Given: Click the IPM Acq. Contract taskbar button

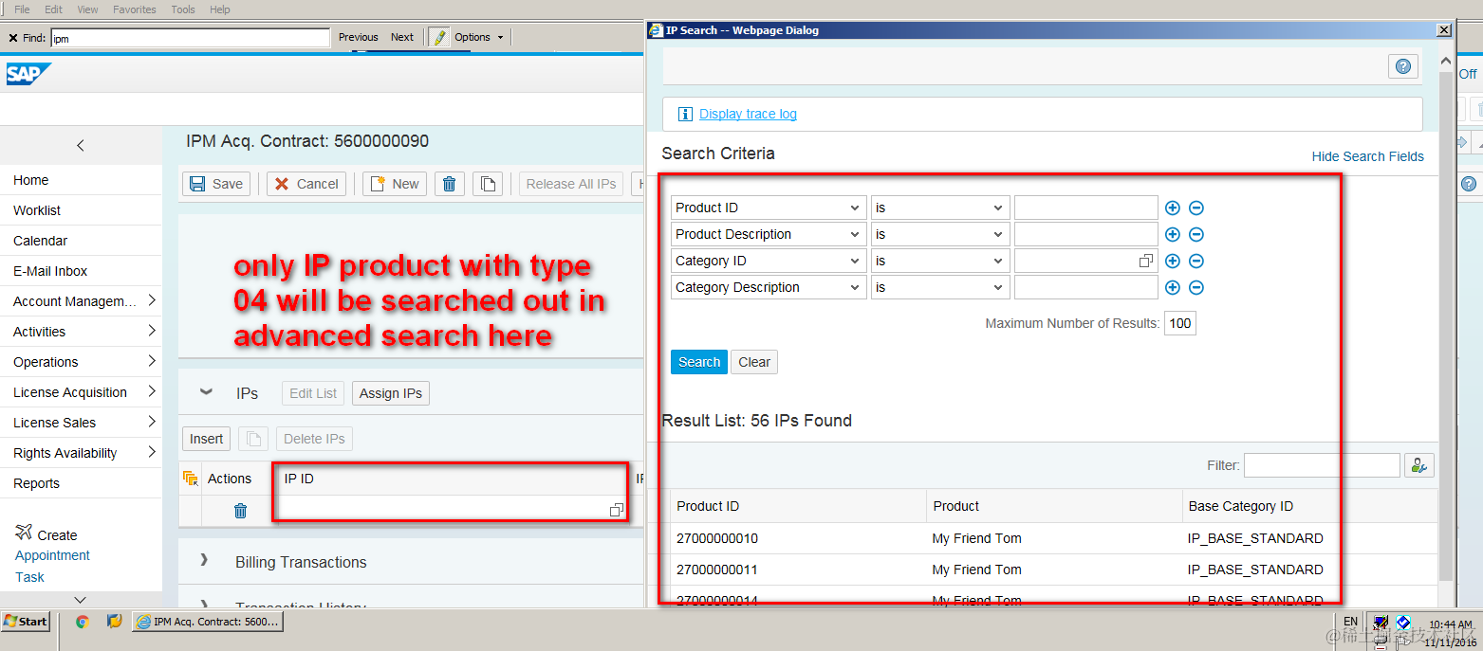Looking at the screenshot, I should [208, 622].
